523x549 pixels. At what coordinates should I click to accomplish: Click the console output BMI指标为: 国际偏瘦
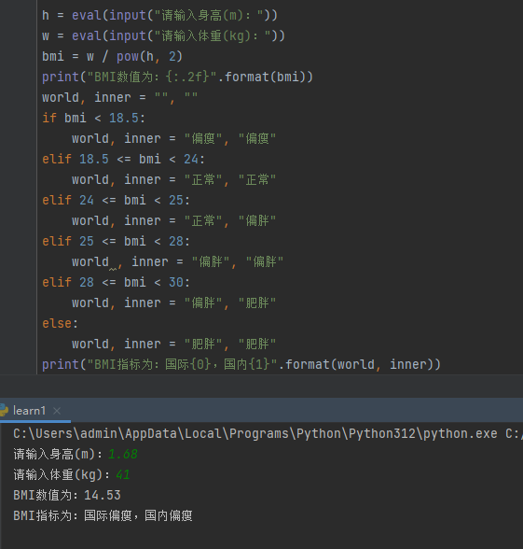coord(103,515)
